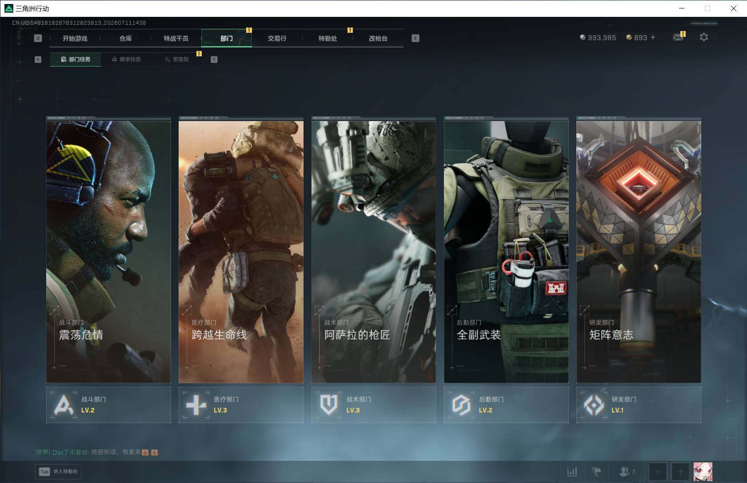Click the player avatar portrait

coord(703,471)
